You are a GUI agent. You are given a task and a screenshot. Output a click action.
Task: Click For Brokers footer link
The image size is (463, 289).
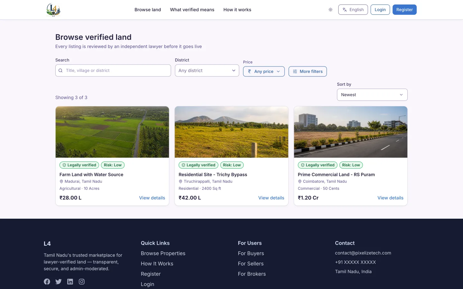(x=252, y=274)
